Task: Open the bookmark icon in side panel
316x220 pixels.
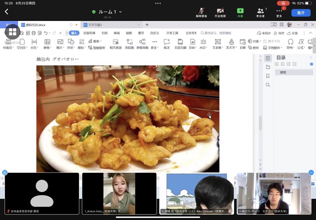Action: point(268,76)
